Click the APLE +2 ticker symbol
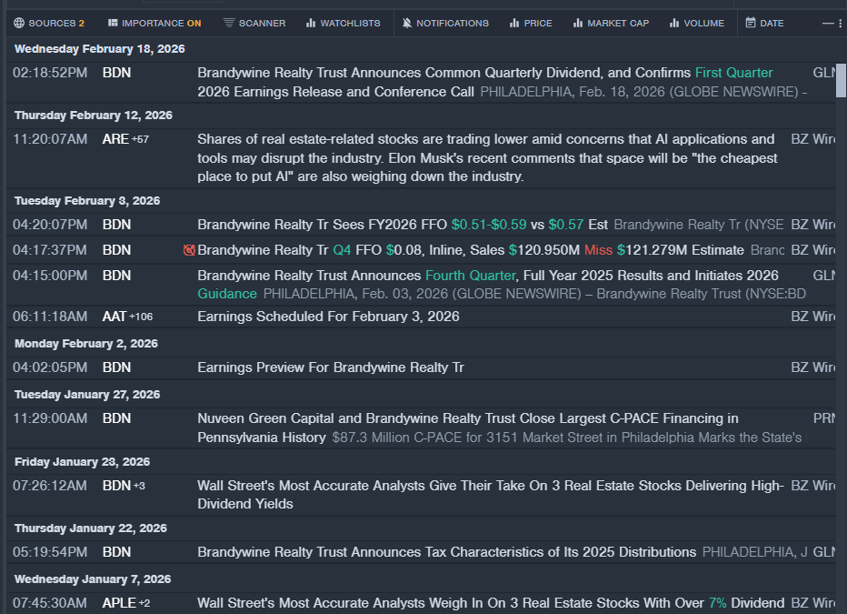This screenshot has height=614, width=847. click(x=118, y=603)
